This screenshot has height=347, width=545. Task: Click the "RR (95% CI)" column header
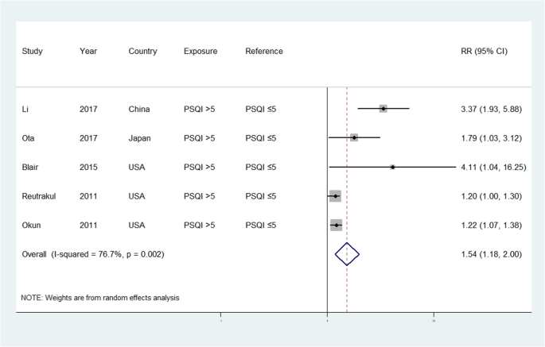point(485,52)
